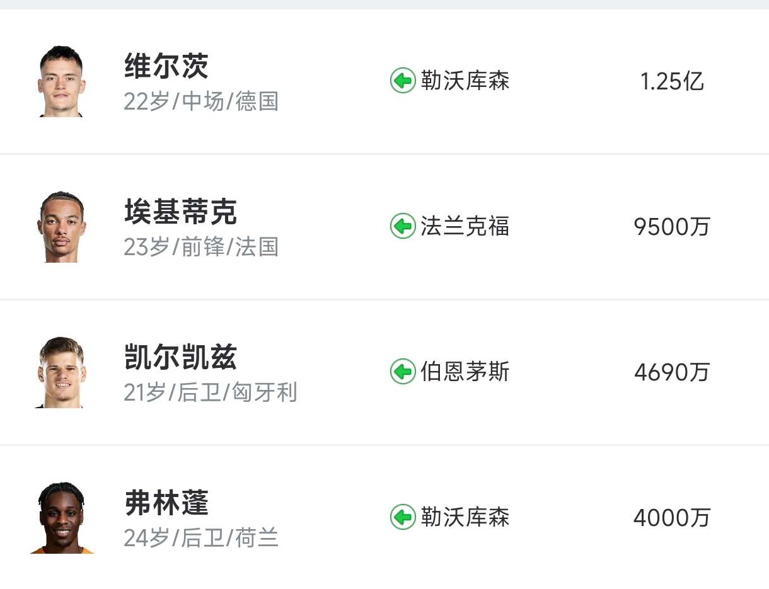This screenshot has width=769, height=589.
Task: Click 法兰克福 club name
Action: coord(465,226)
